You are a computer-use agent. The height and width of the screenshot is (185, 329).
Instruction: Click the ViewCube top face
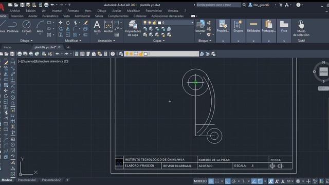[323, 72]
